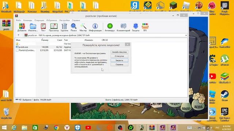The height and width of the screenshot is (131, 234).
Task: Launch the Мастер wizard wand icon
Action: click(83, 27)
